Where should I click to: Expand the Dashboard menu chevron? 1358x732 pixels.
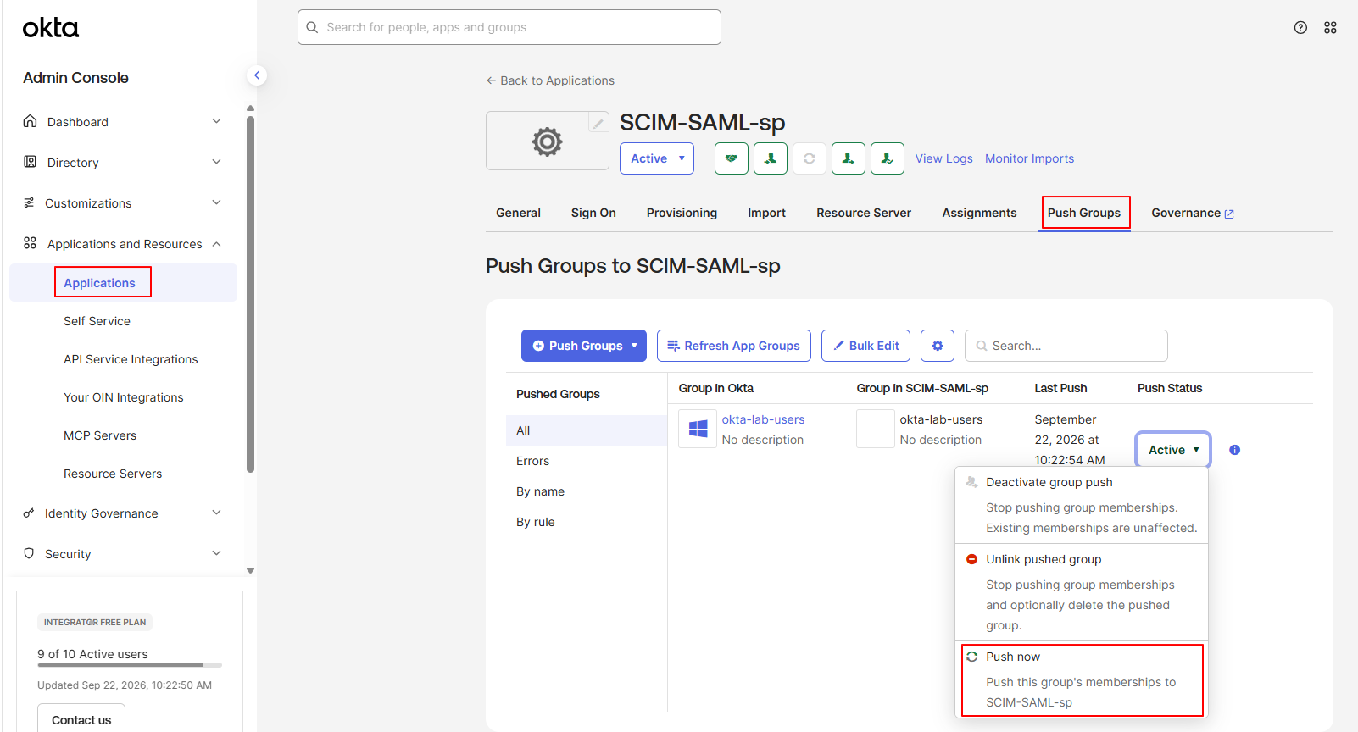point(216,121)
